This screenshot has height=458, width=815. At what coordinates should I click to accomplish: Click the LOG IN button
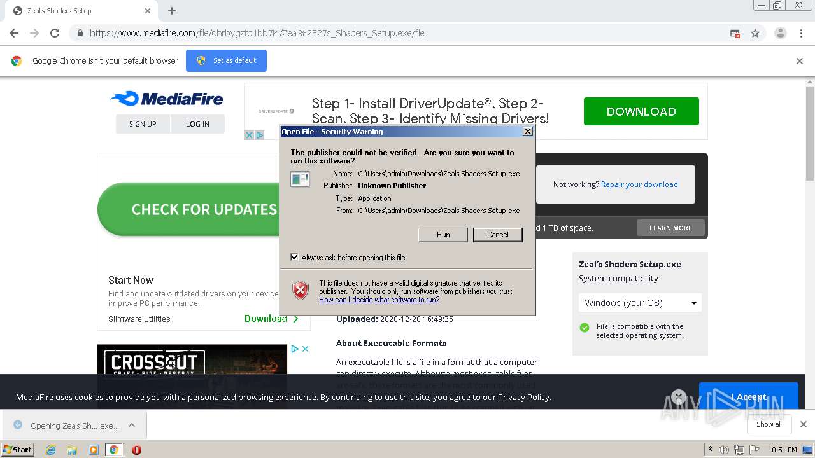197,124
